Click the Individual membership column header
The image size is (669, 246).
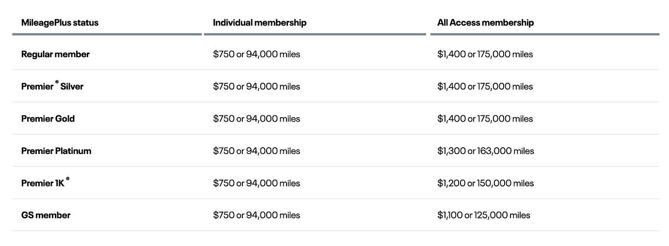(x=259, y=23)
